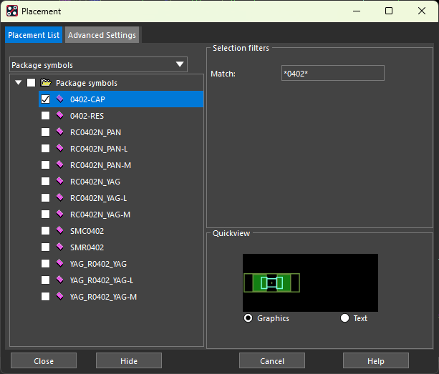Enable the RC0402N_PAN-L checkbox
The height and width of the screenshot is (374, 439).
[x=45, y=149]
